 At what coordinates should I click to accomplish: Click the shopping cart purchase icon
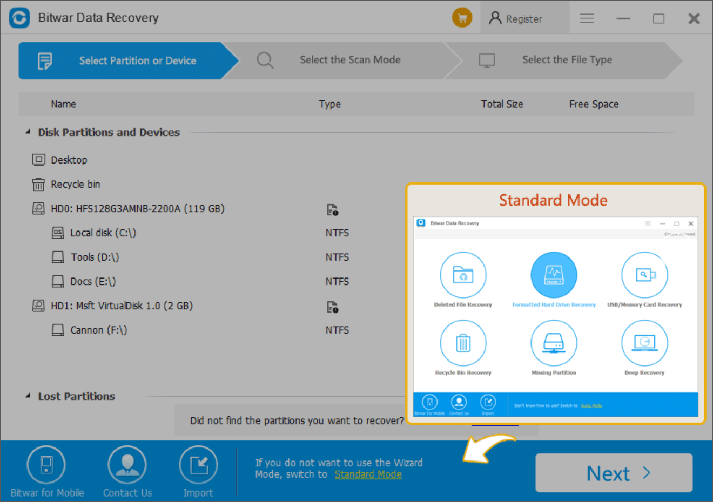(462, 18)
